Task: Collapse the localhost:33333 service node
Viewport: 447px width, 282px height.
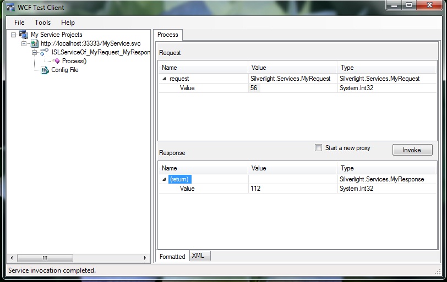Action: (24, 43)
